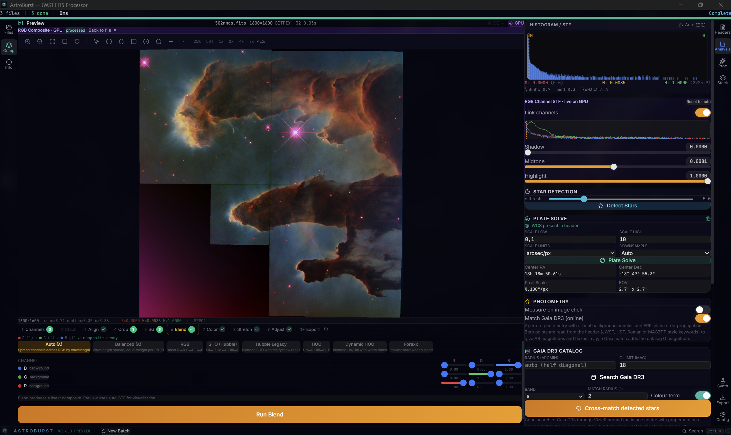This screenshot has height=435, width=731.
Task: Click the zoom in magnifier icon
Action: [x=28, y=42]
